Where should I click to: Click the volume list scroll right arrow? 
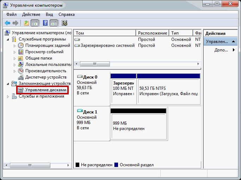point(198,64)
